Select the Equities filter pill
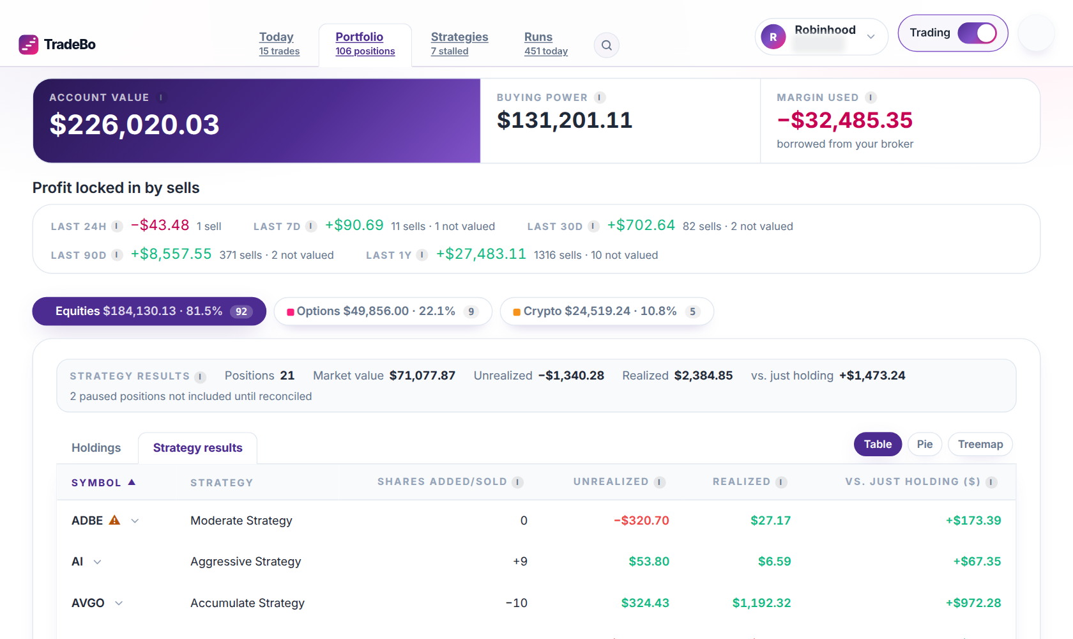Screen dimensions: 1073x639 tap(149, 311)
